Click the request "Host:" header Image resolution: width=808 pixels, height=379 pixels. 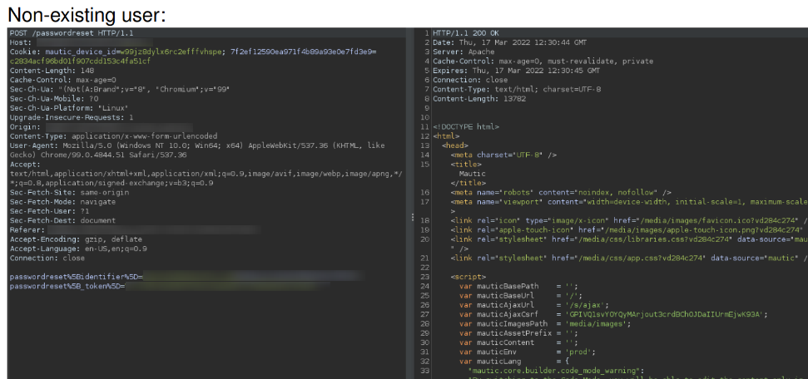21,42
